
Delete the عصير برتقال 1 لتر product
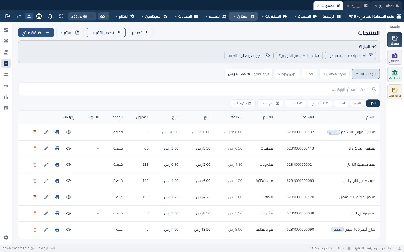(35, 213)
